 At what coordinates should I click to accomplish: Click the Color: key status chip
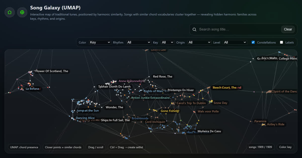click(x=285, y=147)
